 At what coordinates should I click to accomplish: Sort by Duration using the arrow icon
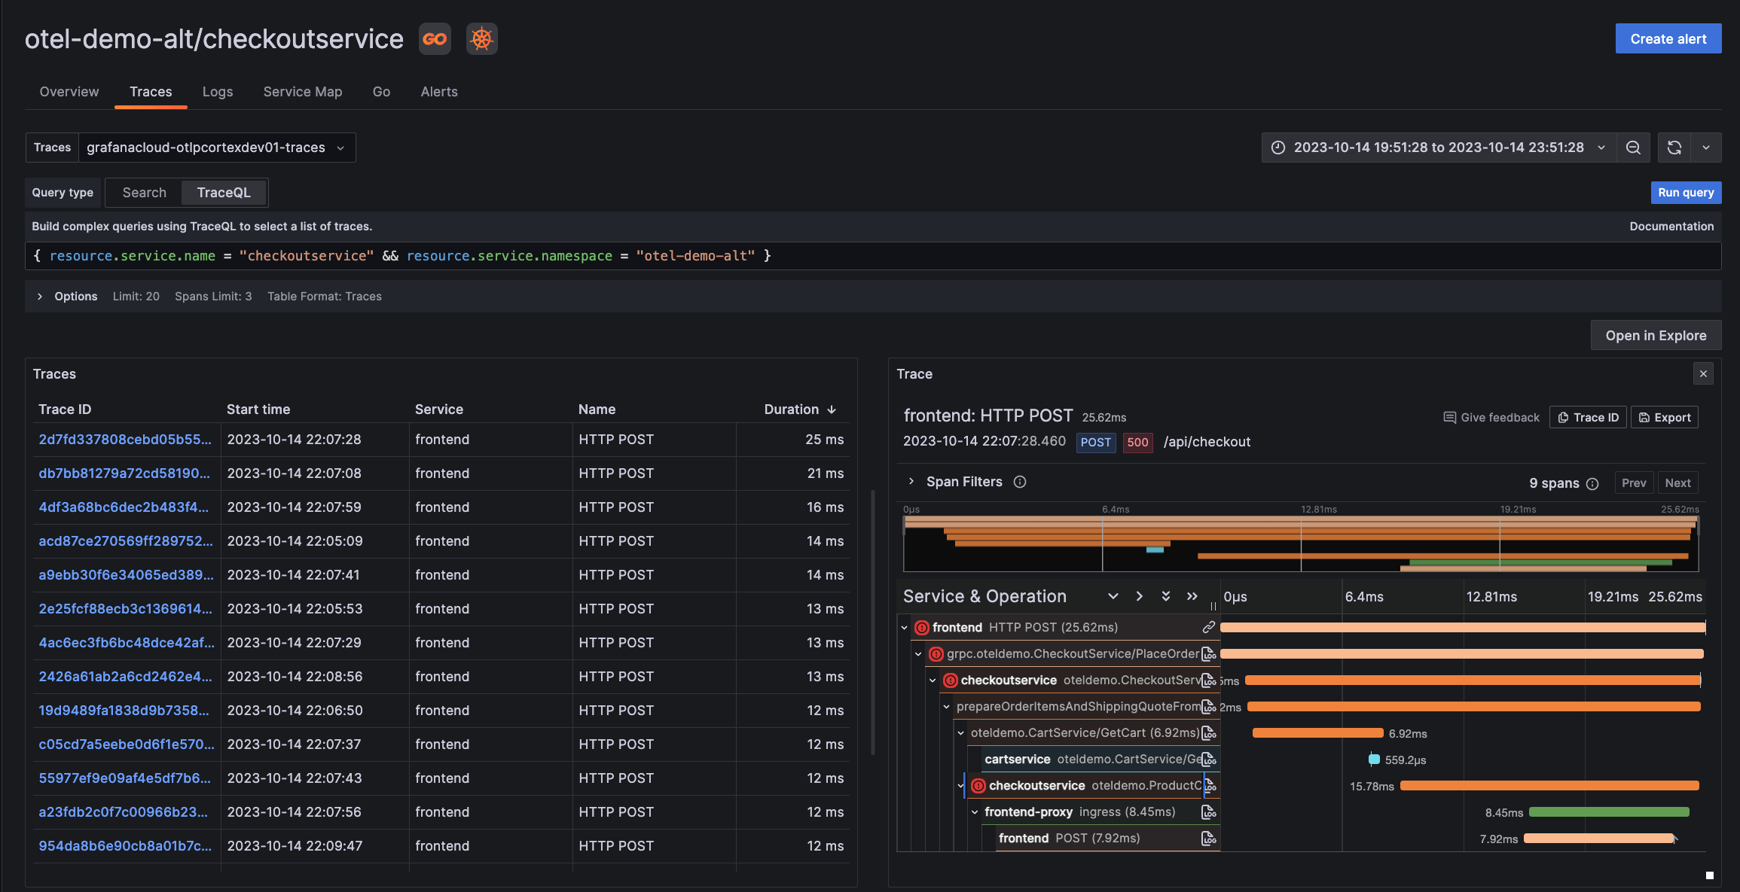pyautogui.click(x=832, y=409)
